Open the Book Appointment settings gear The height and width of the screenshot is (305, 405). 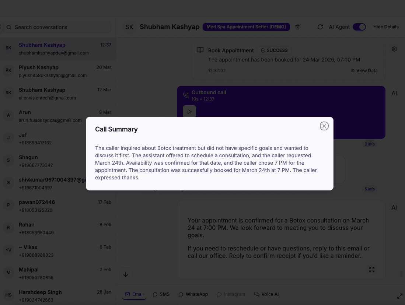pos(394,49)
